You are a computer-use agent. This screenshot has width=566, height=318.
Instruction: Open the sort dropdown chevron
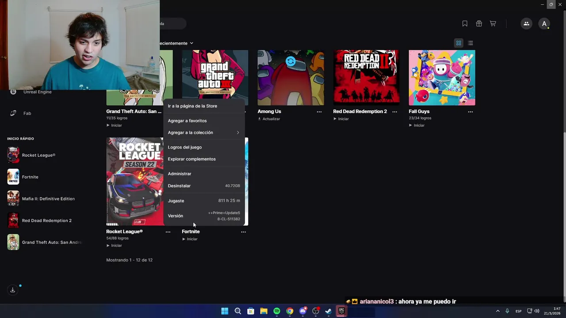[191, 43]
